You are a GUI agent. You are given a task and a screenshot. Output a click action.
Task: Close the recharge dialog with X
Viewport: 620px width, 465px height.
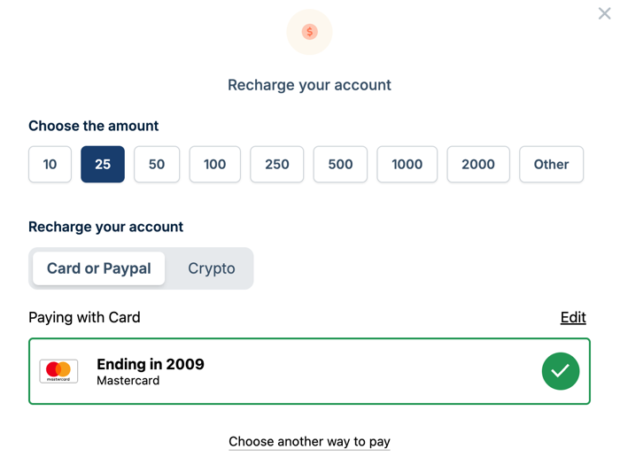(604, 13)
